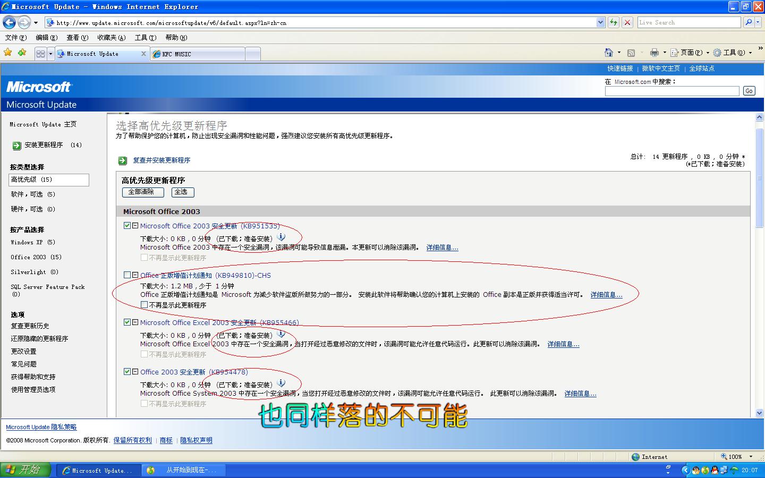Collapse details of the KB954478 update
The image size is (765, 478).
(135, 371)
